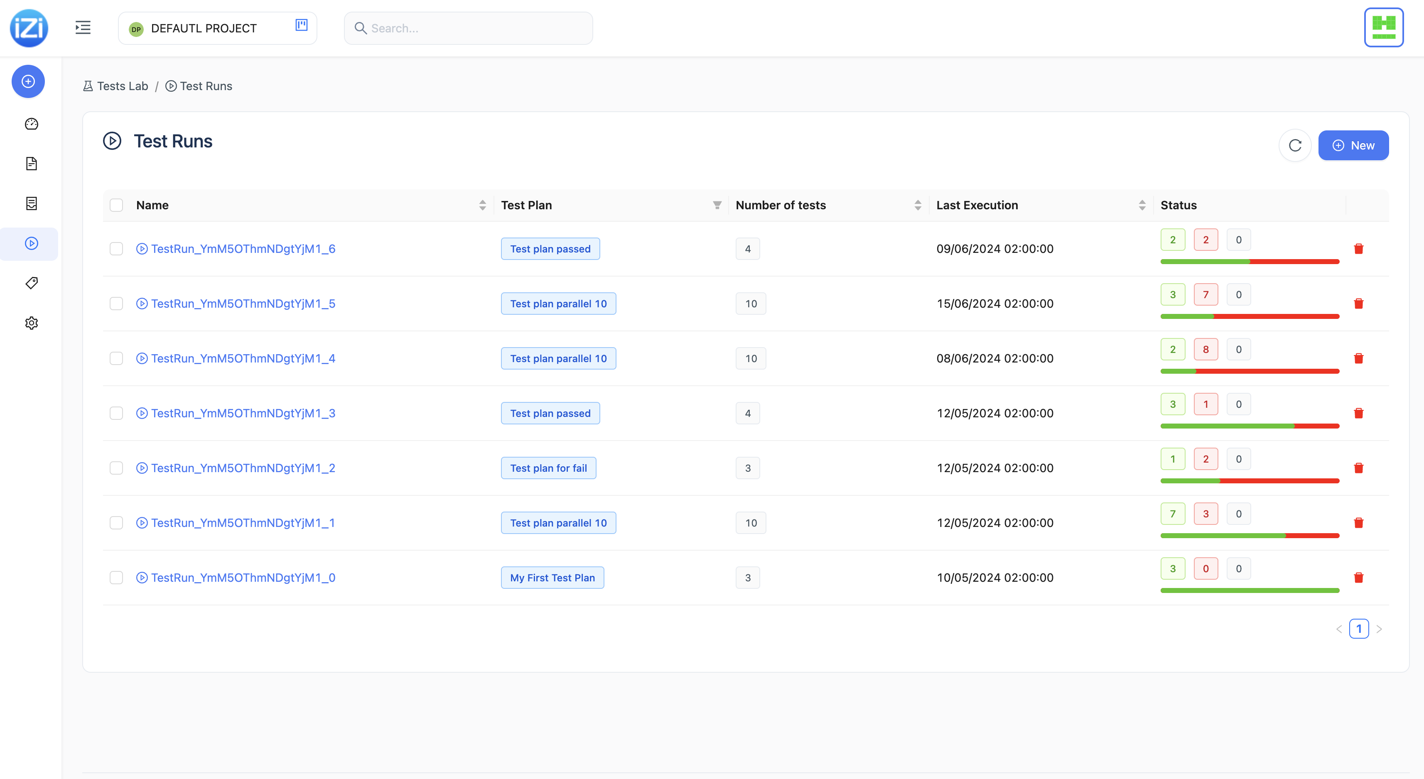
Task: Open Settings via the gear icon
Action: (x=32, y=323)
